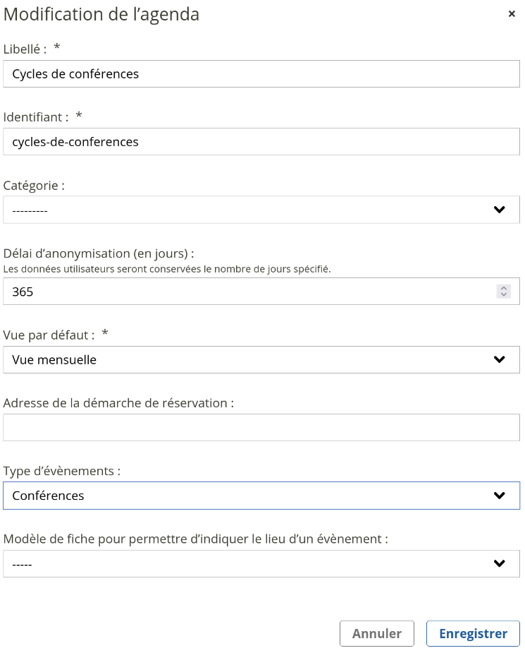Click the anonymisation delay number field
This screenshot has width=525, height=653.
click(x=261, y=291)
